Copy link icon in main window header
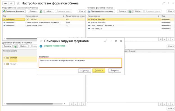Viewport: 175px width, 111px height. tap(163, 3)
